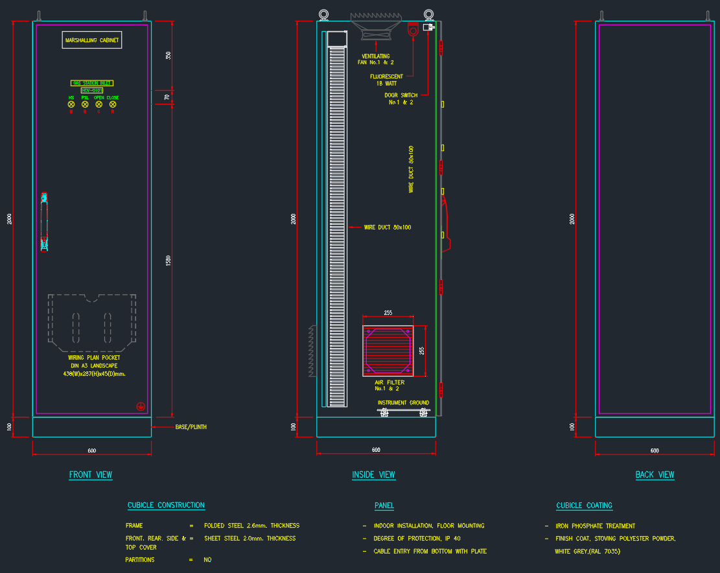Select the door switch symbol
The image size is (720, 573).
point(428,28)
